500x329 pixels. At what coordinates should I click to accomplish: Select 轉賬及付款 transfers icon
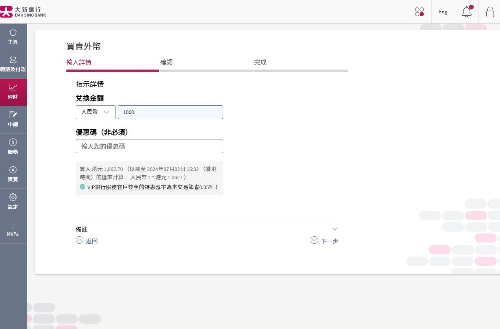(13, 64)
